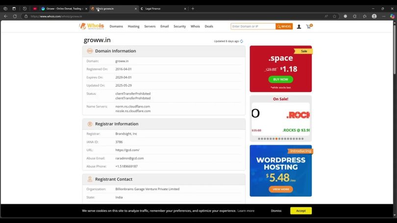Open the tab actions menu icon

pos(14,9)
